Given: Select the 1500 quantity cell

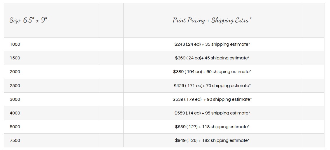Looking at the screenshot, I should click(15, 58).
